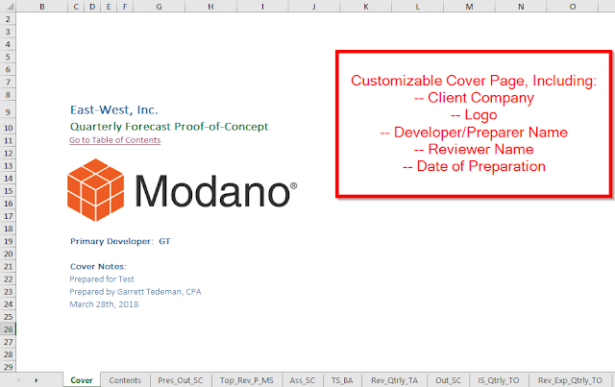Select column F header
This screenshot has width=615, height=387.
click(x=125, y=7)
